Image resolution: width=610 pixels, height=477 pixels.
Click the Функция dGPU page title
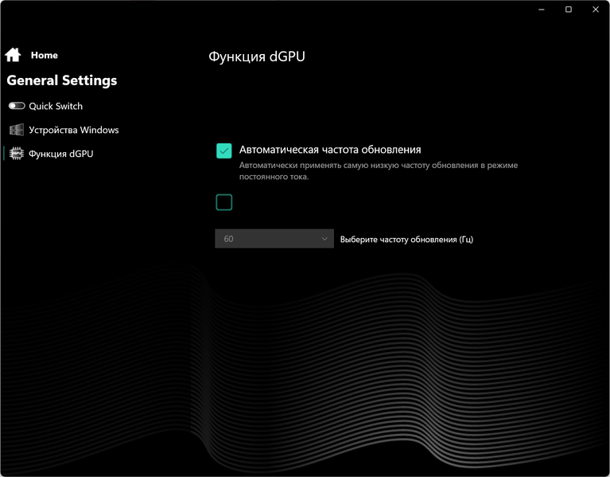point(257,57)
